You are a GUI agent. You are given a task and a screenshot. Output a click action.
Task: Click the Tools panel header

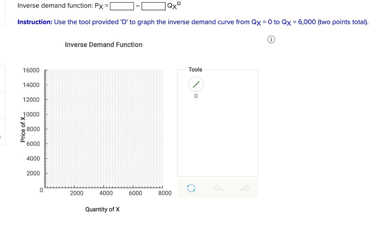click(x=195, y=69)
